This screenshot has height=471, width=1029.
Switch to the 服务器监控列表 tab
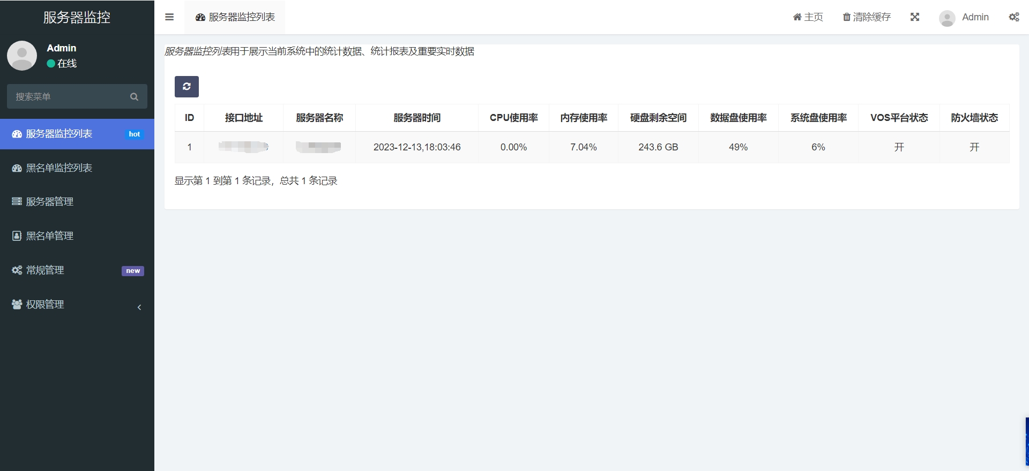coord(235,17)
